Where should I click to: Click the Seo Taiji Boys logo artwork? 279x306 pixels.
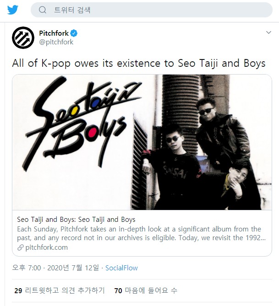(81, 123)
